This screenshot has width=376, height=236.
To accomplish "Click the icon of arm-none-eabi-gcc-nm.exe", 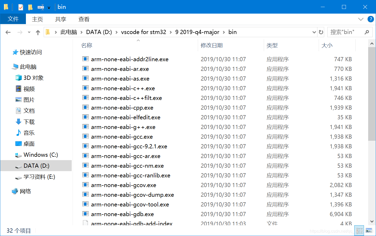I will [x=85, y=165].
